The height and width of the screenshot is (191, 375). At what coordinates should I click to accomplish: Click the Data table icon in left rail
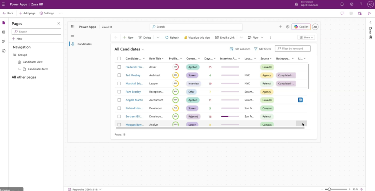point(4,32)
